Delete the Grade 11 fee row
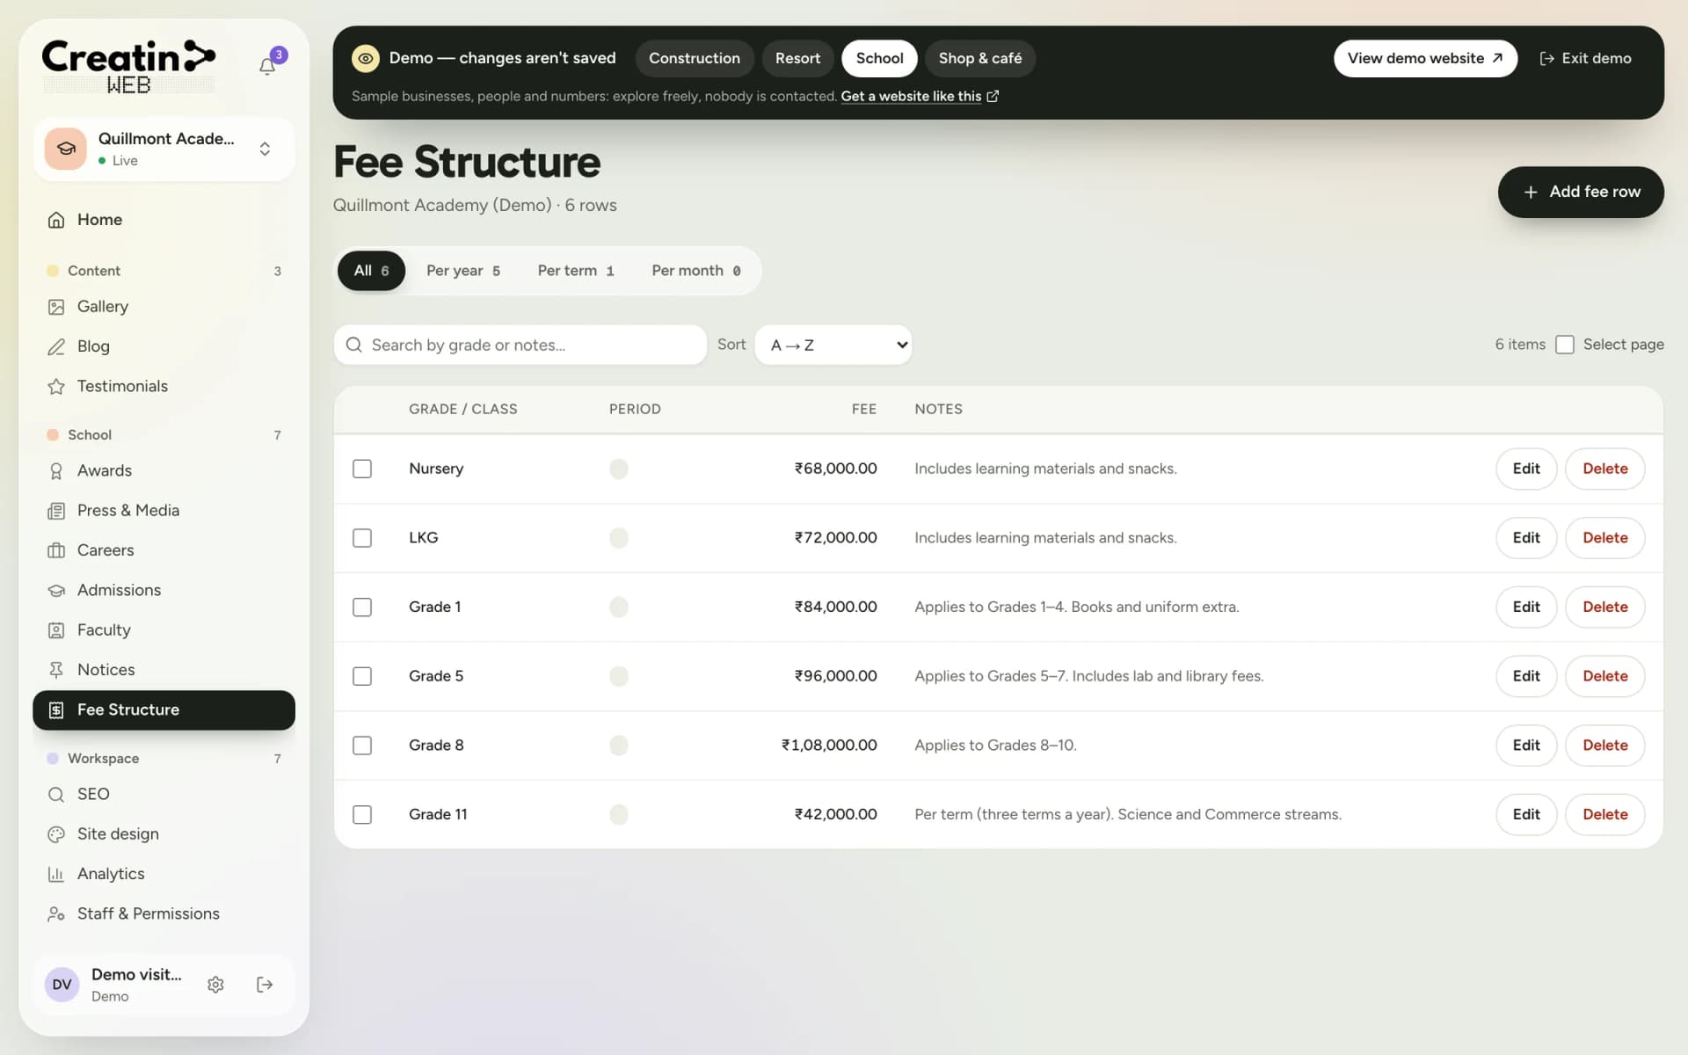Viewport: 1688px width, 1055px height. click(x=1604, y=814)
